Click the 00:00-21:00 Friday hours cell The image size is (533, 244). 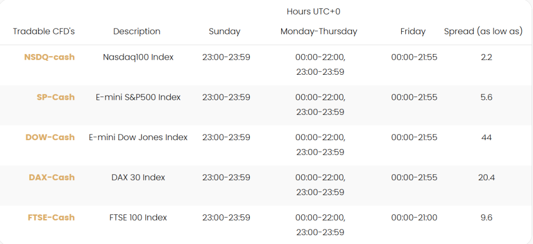(414, 218)
